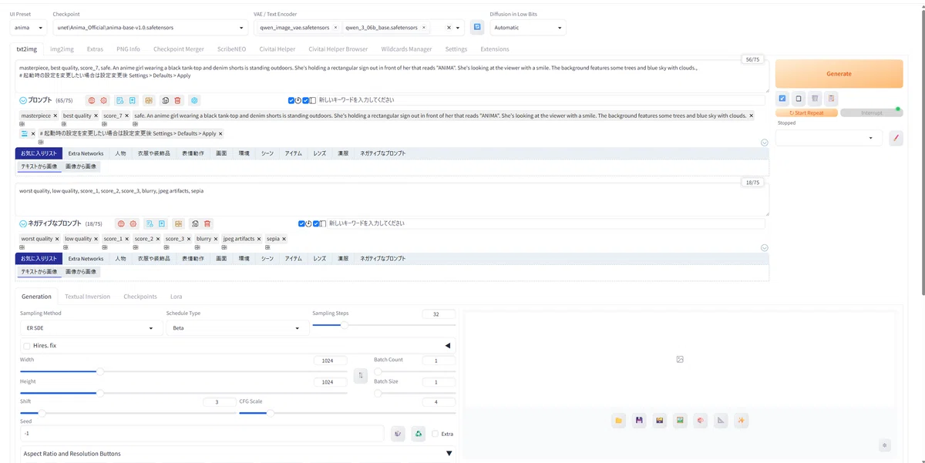The width and height of the screenshot is (925, 463).
Task: Open the Diffusion in Low Bits dropdown
Action: pyautogui.click(x=528, y=28)
